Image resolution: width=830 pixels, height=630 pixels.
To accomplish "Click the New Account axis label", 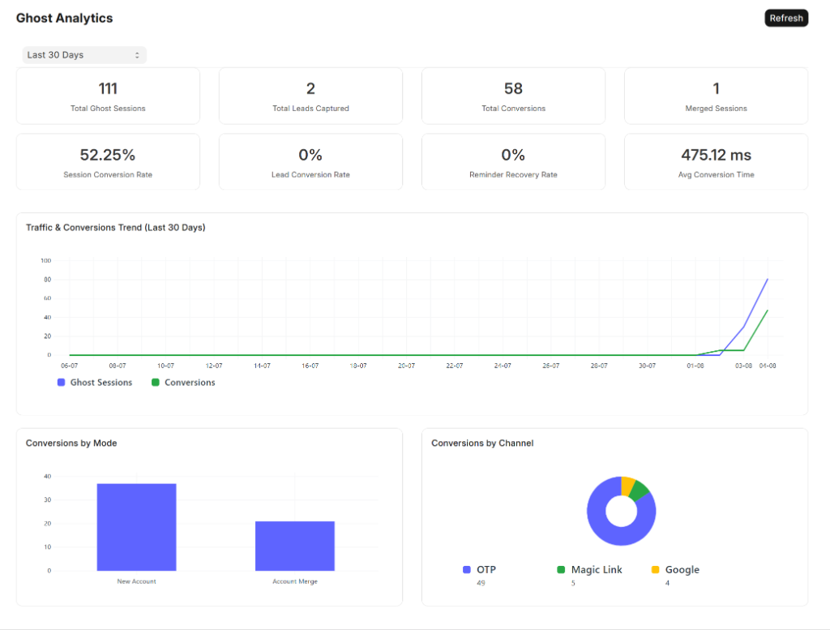I will point(136,581).
